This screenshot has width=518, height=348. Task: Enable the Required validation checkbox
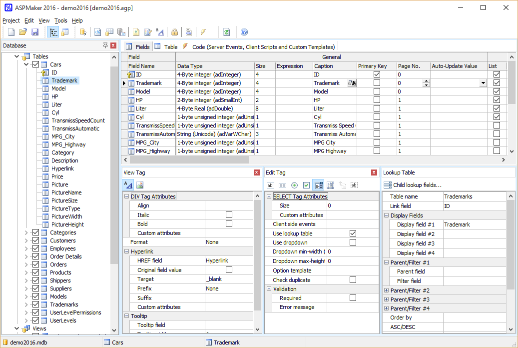(x=353, y=298)
